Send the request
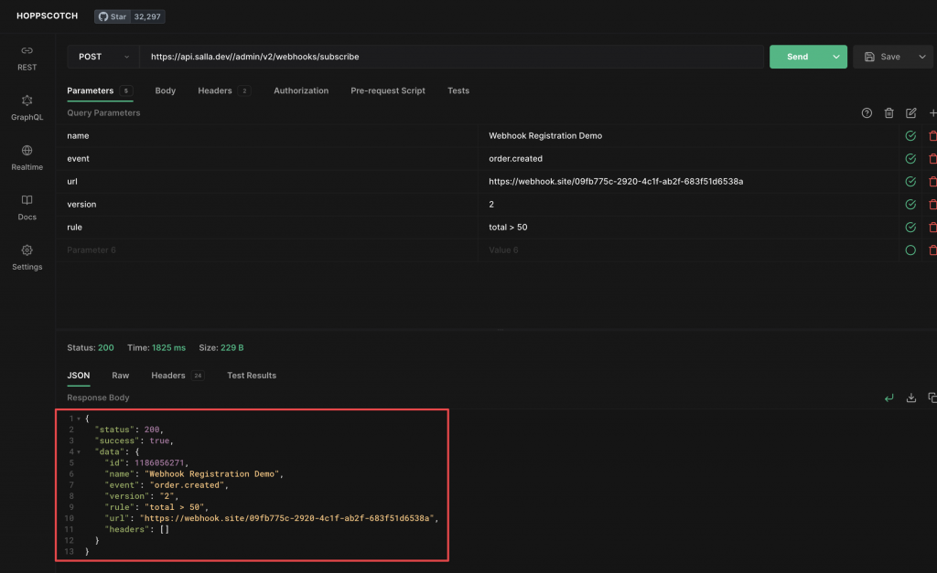The width and height of the screenshot is (937, 573). [x=797, y=57]
